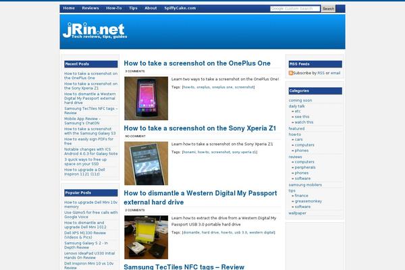
Task: Open recent post Notable changes with ICS
Action: [90, 151]
